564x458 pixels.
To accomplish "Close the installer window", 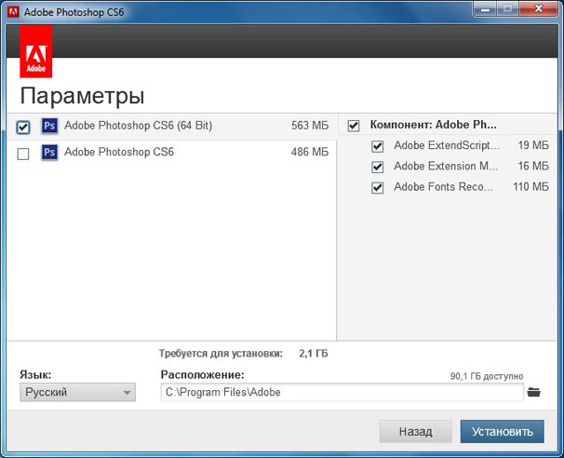I will 538,8.
